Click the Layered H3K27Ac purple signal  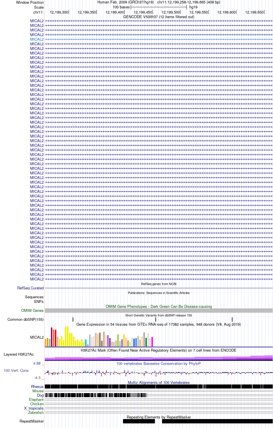tap(159, 358)
